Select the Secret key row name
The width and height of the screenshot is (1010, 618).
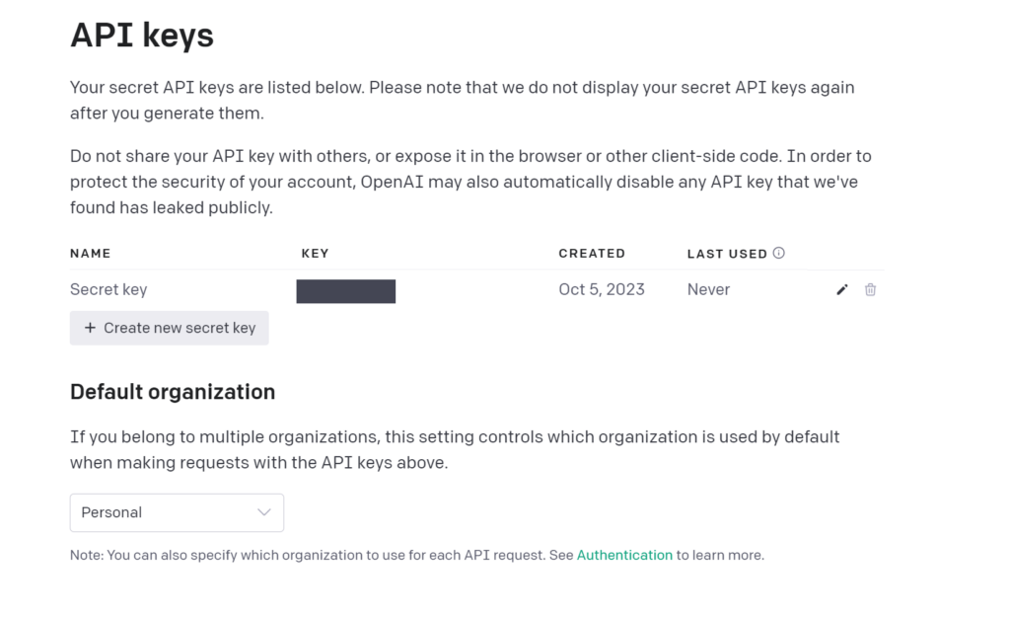[x=108, y=289]
